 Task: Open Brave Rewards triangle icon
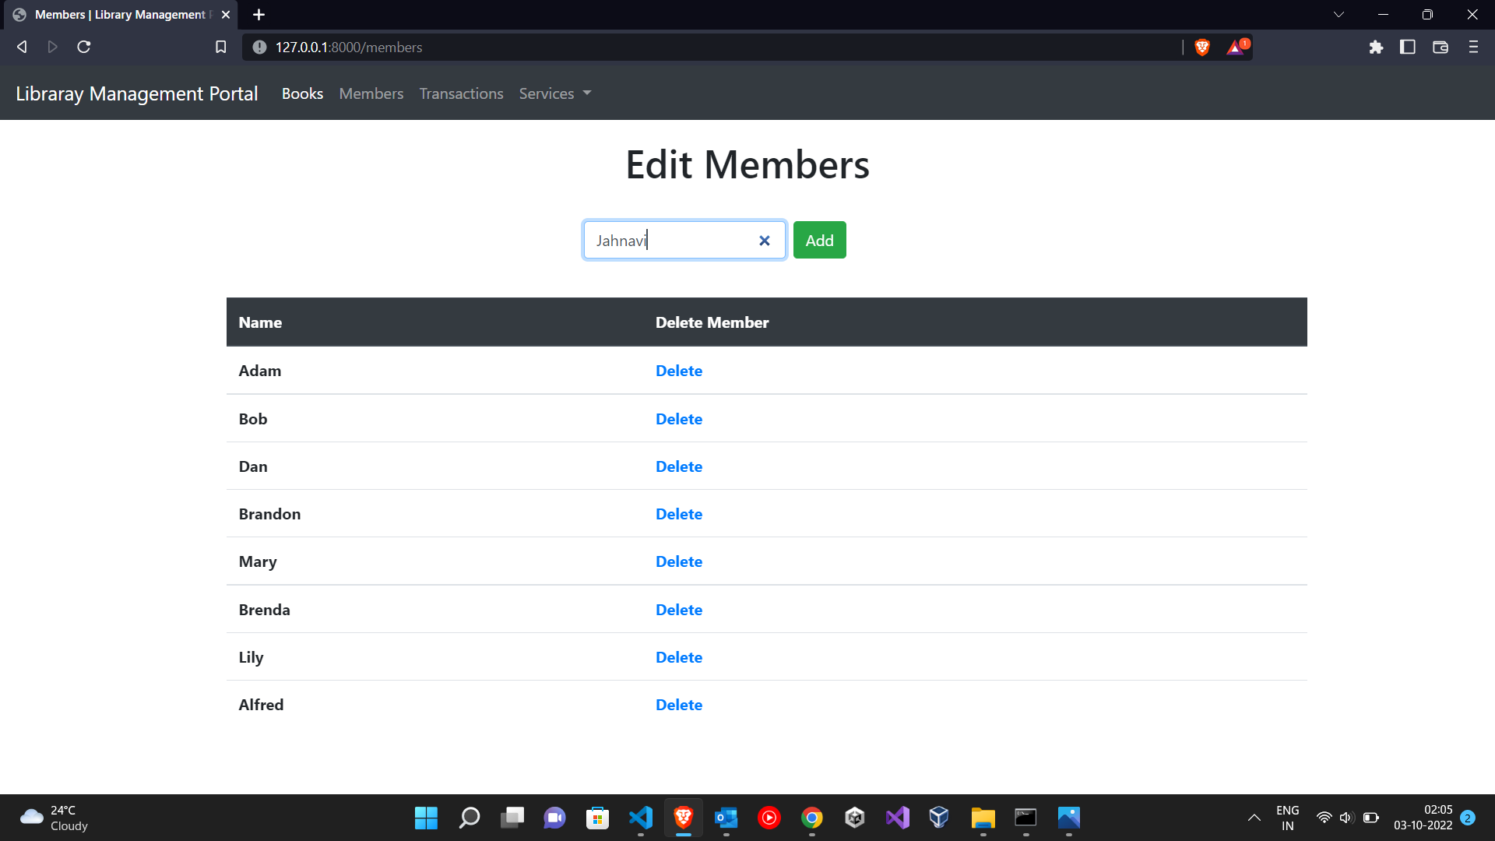tap(1236, 47)
